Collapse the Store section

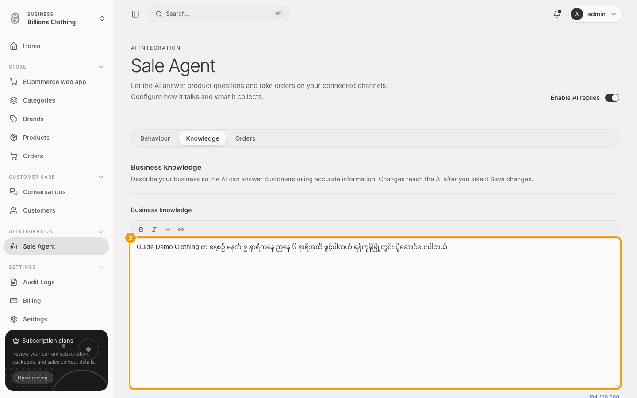(101, 67)
